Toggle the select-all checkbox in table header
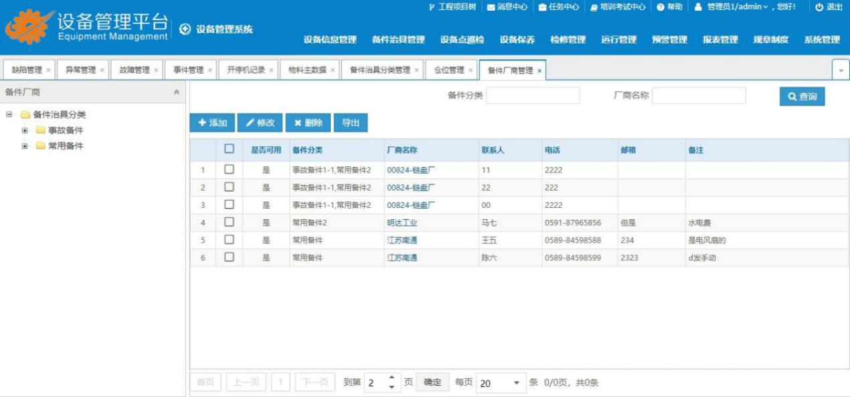 (x=229, y=150)
